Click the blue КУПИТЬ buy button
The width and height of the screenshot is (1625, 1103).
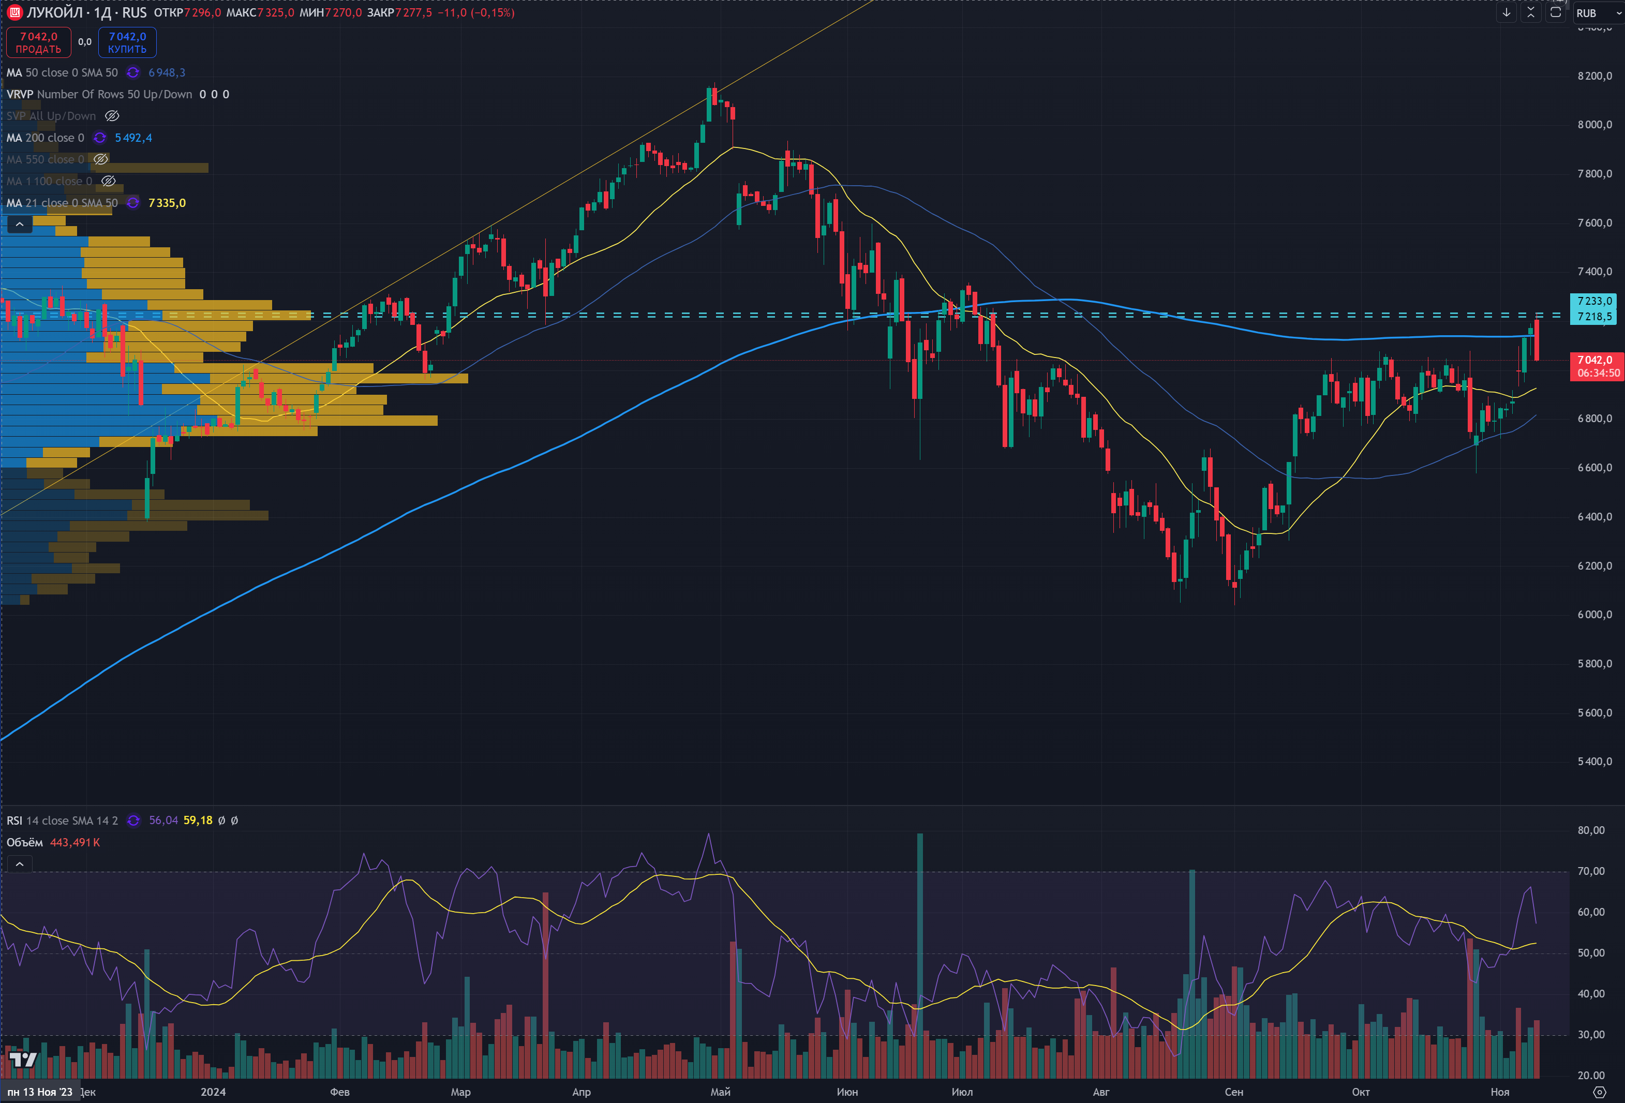coord(127,42)
